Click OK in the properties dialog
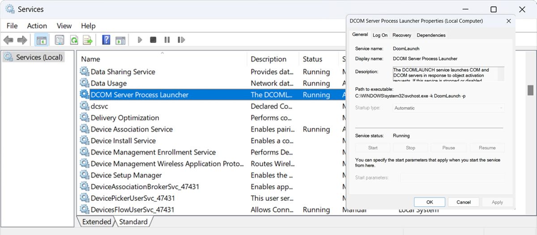 429,202
